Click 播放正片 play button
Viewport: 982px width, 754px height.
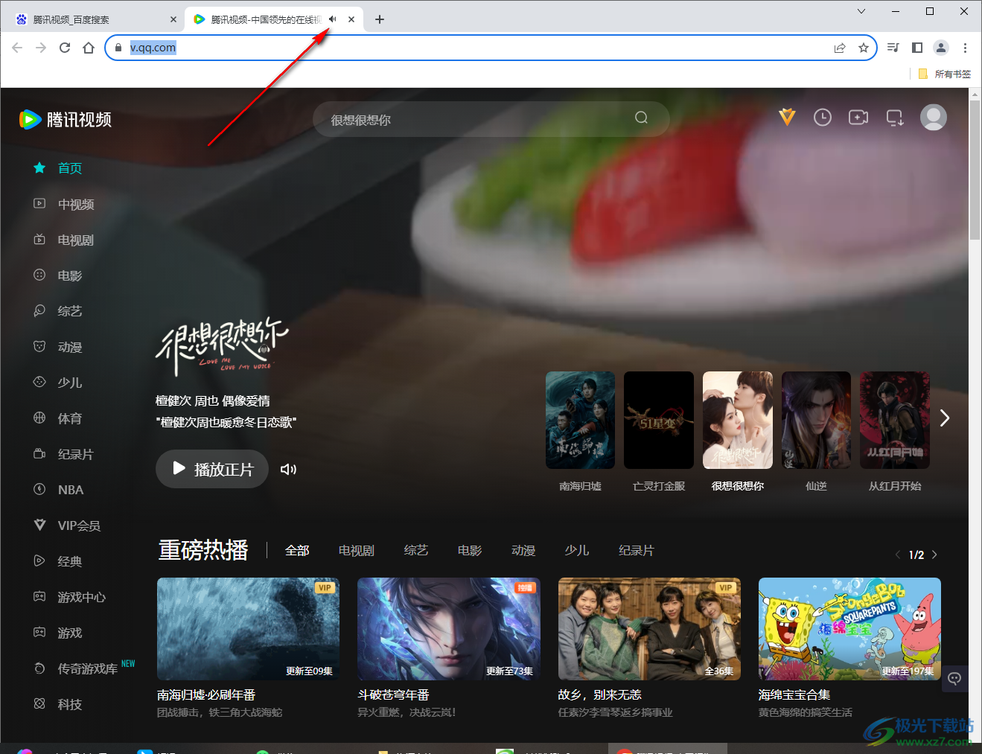[x=212, y=469]
